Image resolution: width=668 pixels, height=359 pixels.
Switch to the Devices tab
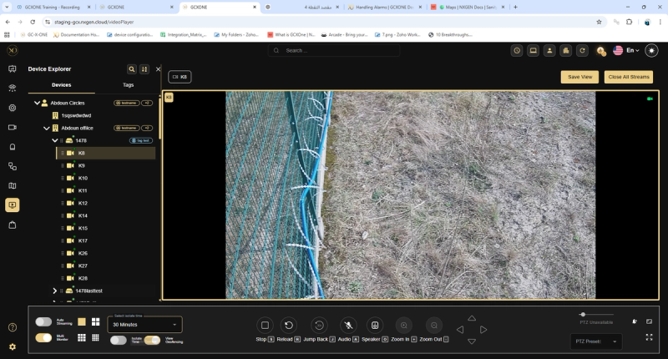point(61,85)
